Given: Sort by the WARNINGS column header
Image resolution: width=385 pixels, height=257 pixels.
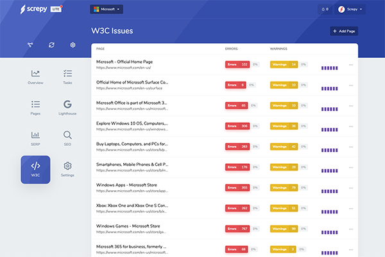Looking at the screenshot, I should point(278,49).
